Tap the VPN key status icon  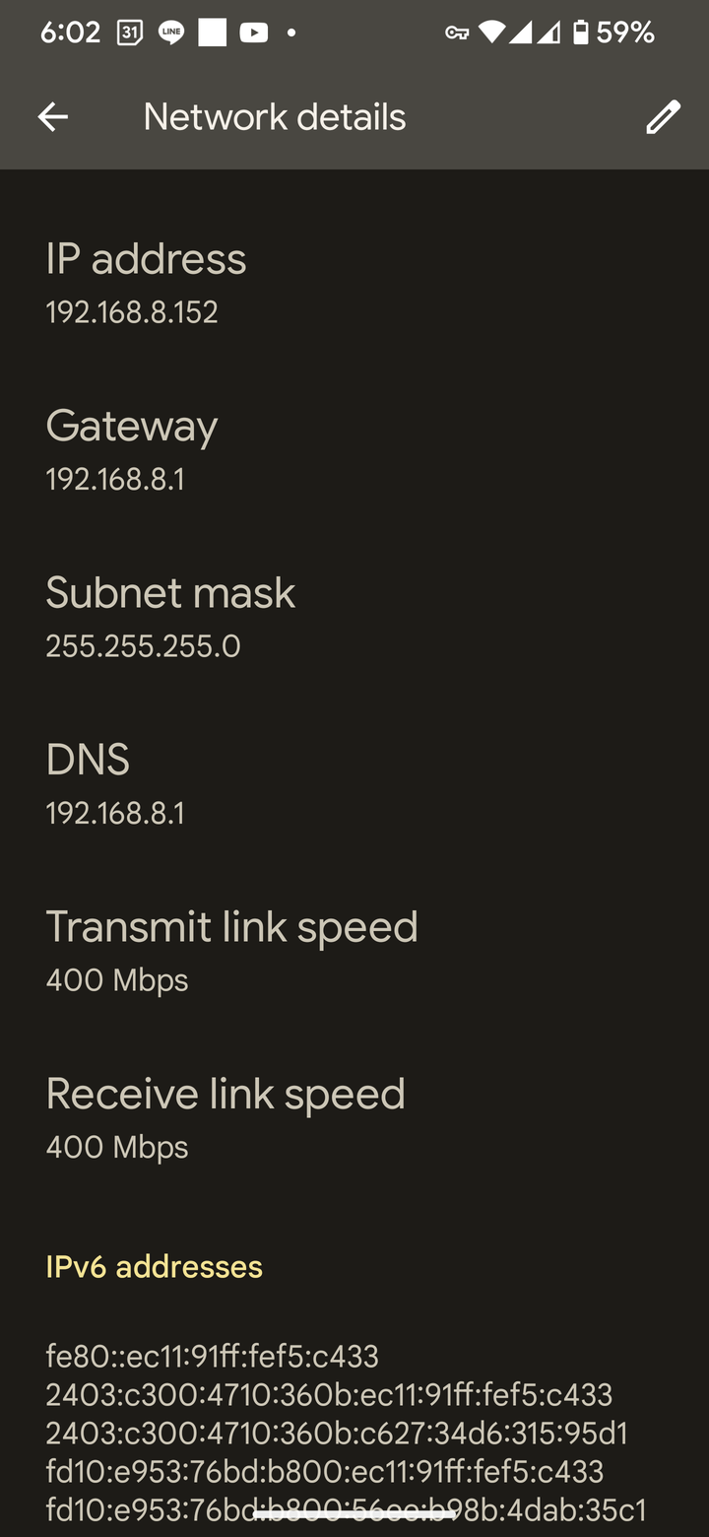[457, 33]
